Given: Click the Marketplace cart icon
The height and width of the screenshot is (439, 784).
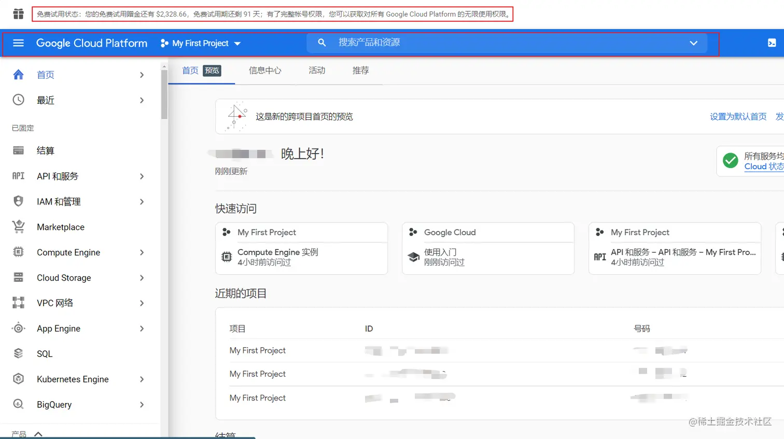Looking at the screenshot, I should 18,226.
